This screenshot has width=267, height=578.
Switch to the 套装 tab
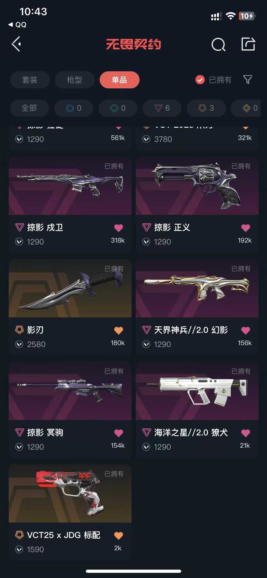pyautogui.click(x=30, y=80)
